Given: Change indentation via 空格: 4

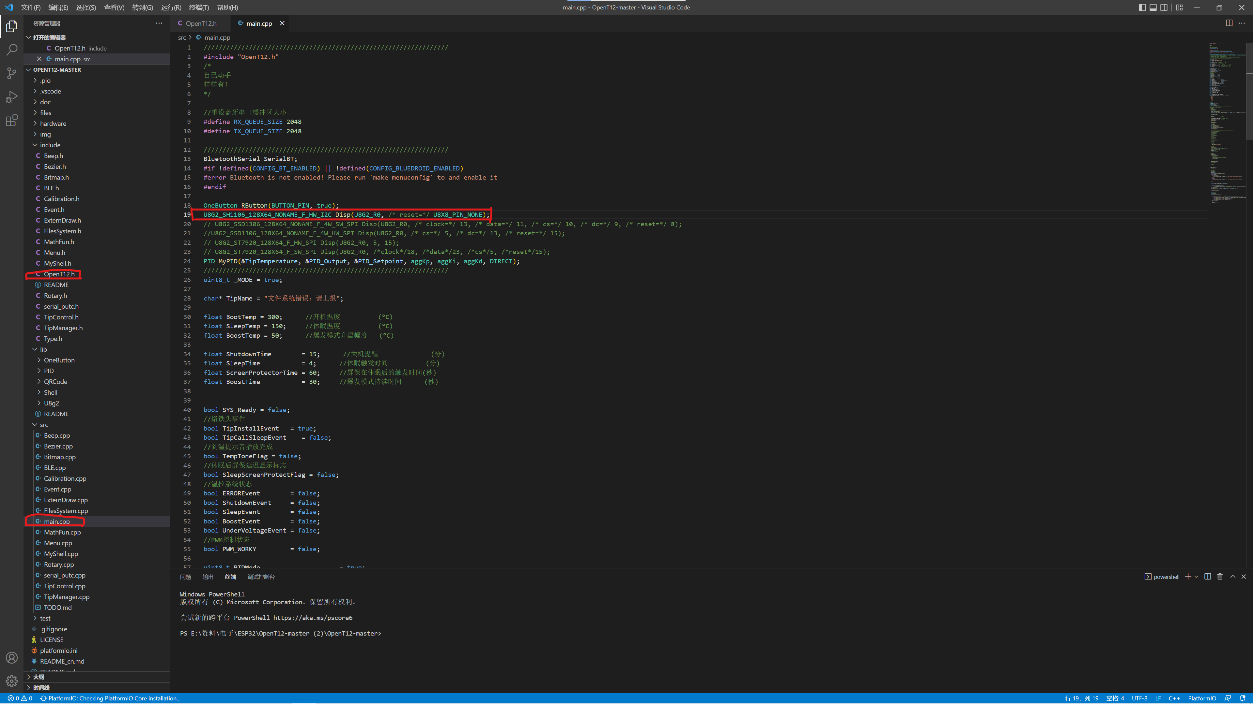Looking at the screenshot, I should pos(1115,698).
